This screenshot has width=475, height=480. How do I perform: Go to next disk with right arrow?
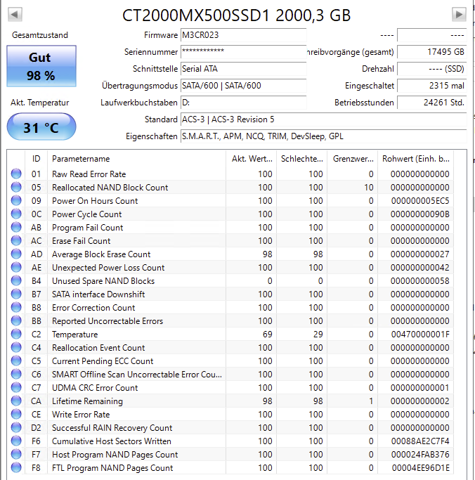tap(459, 14)
